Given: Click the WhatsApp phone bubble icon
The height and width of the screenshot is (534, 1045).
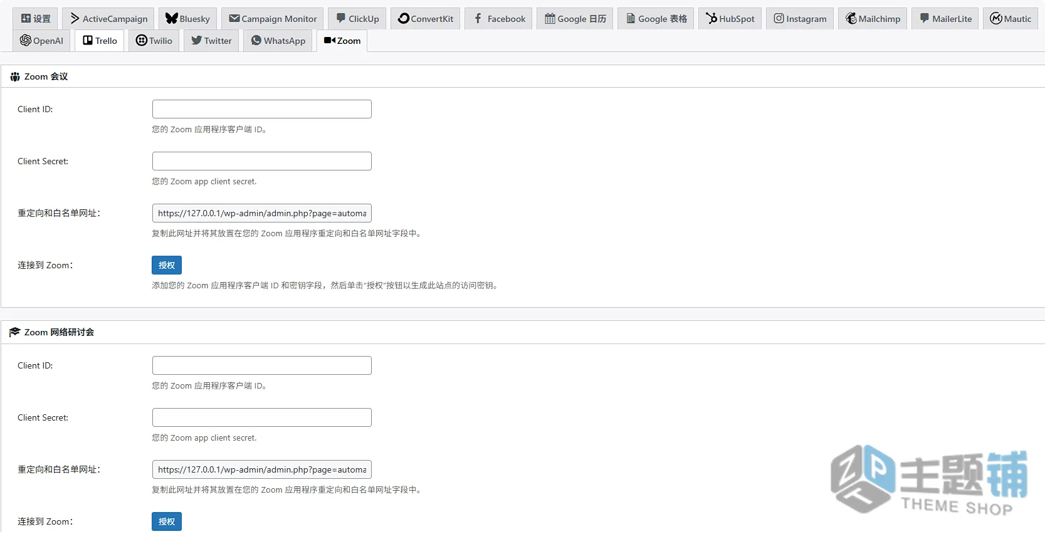Looking at the screenshot, I should click(x=256, y=40).
